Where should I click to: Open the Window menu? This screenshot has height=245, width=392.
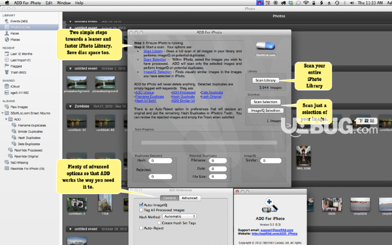click(x=64, y=3)
